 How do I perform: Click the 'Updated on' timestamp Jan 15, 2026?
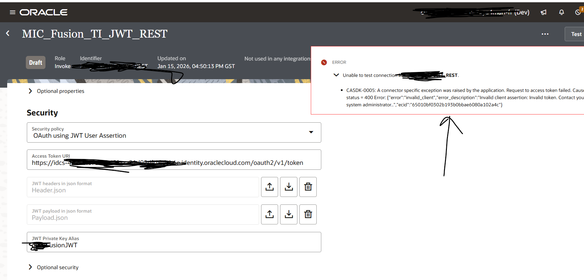pos(196,66)
